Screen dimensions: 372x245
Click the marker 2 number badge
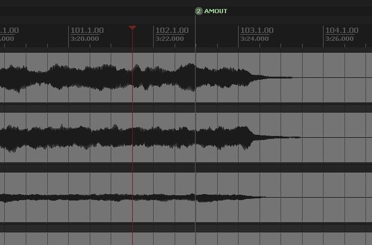[x=199, y=11]
